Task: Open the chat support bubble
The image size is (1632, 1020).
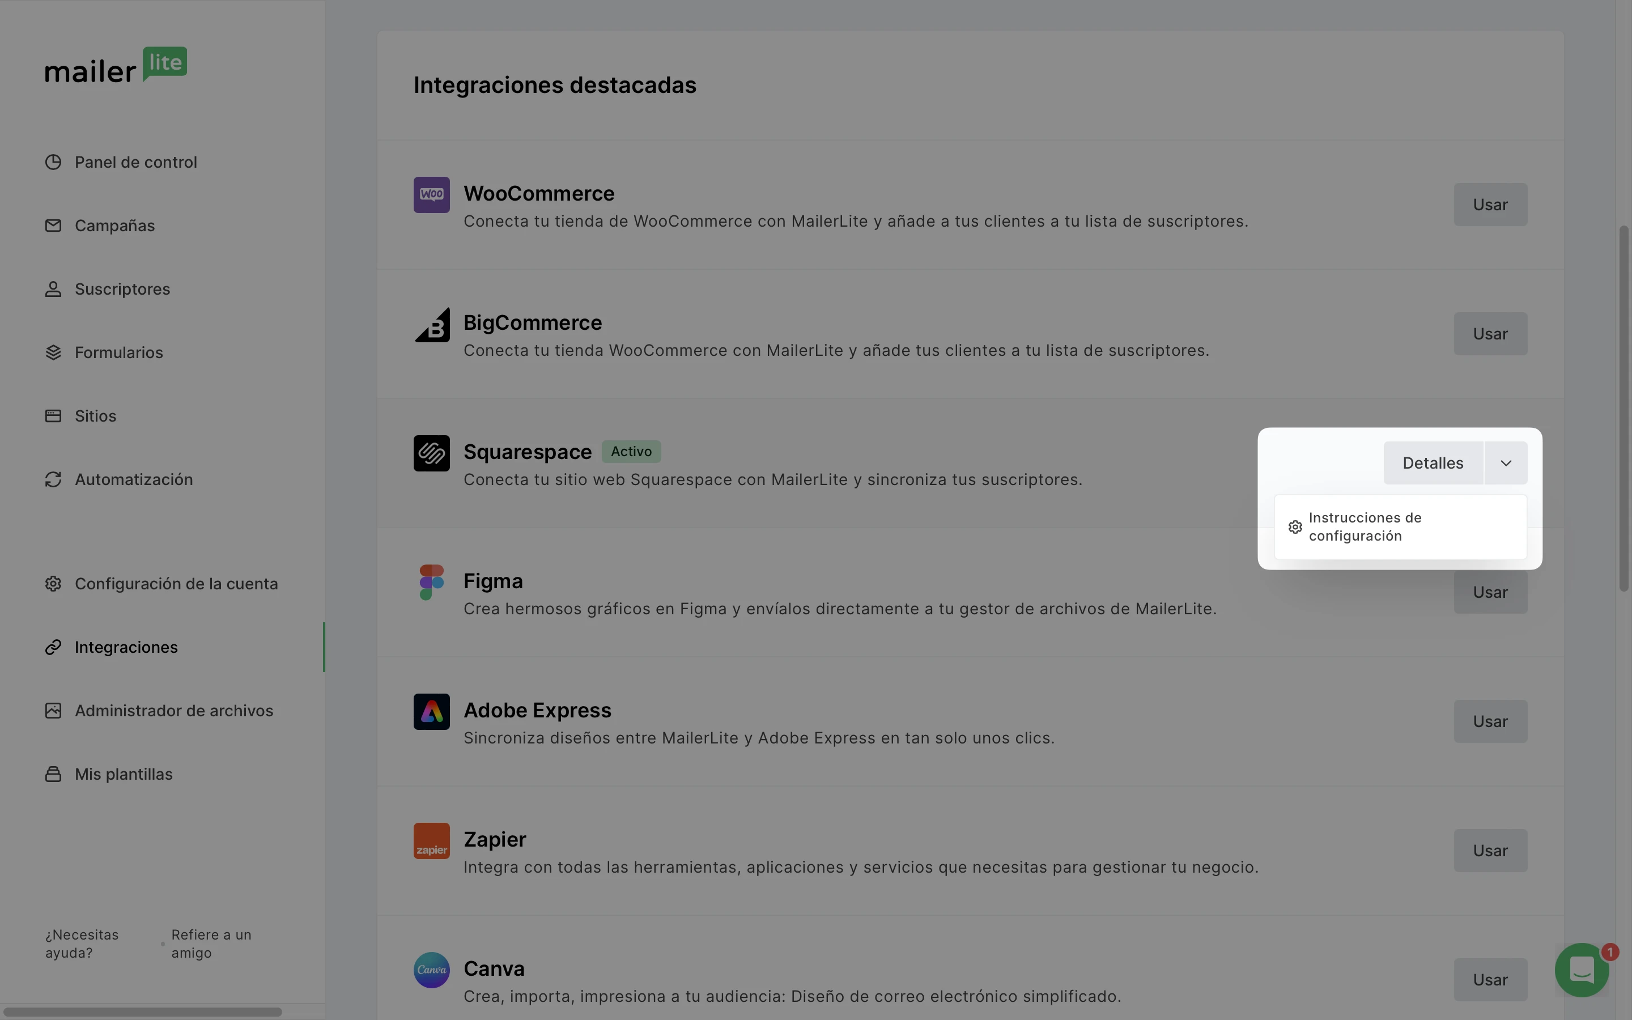Action: click(1582, 970)
